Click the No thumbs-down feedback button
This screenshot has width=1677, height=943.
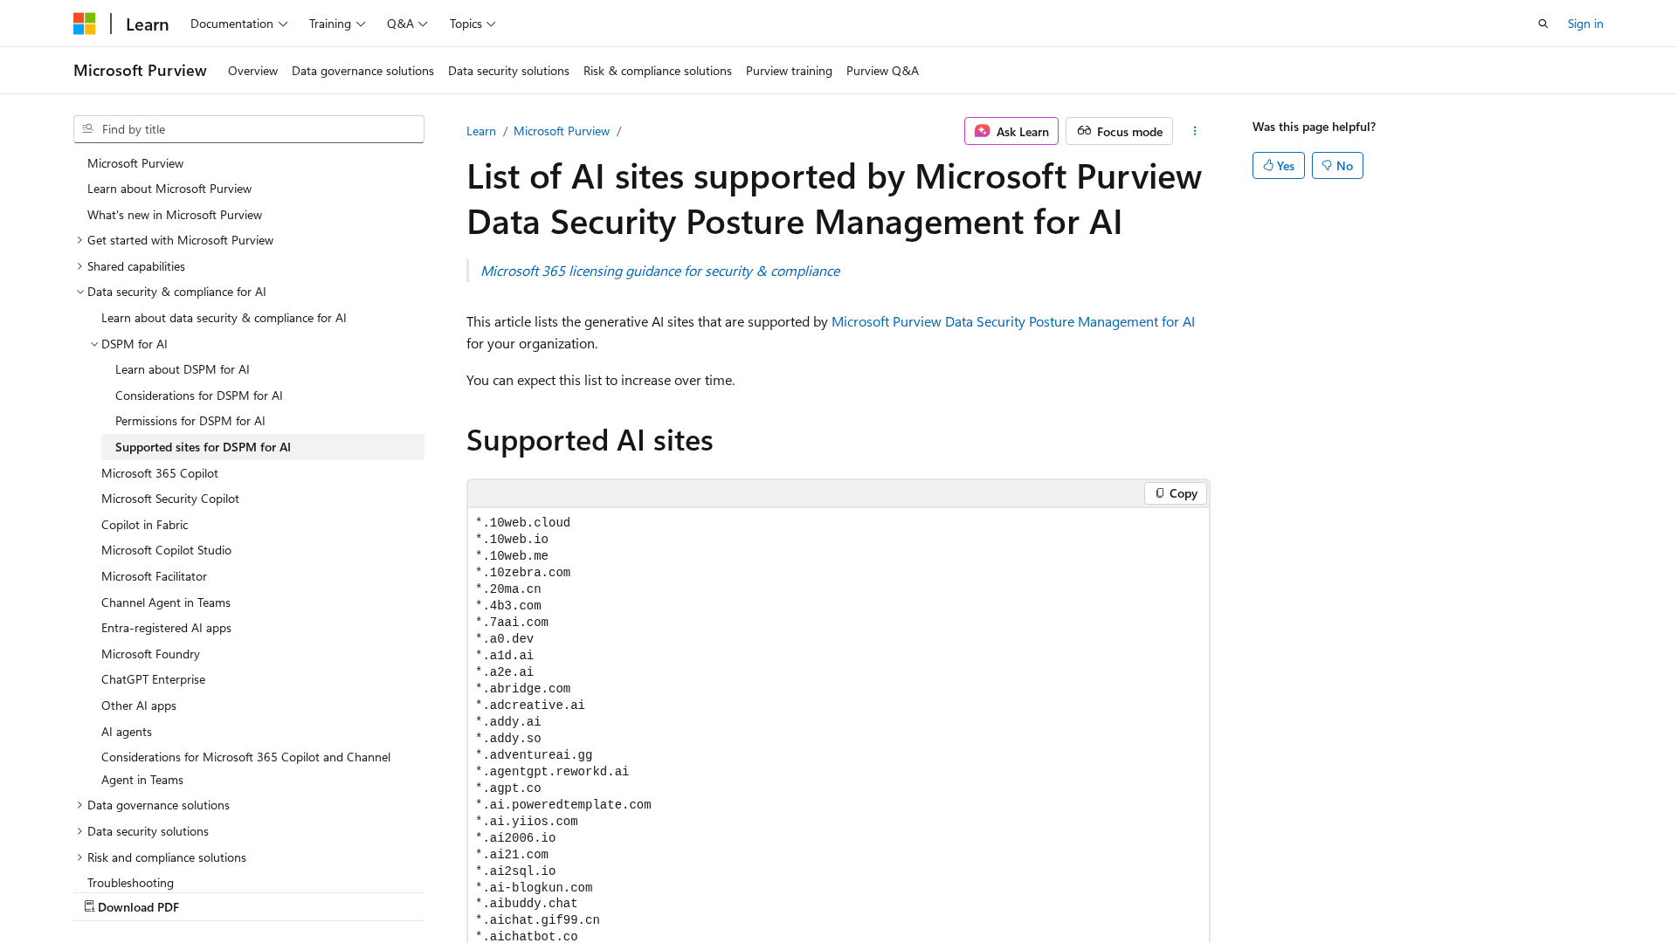coord(1336,166)
